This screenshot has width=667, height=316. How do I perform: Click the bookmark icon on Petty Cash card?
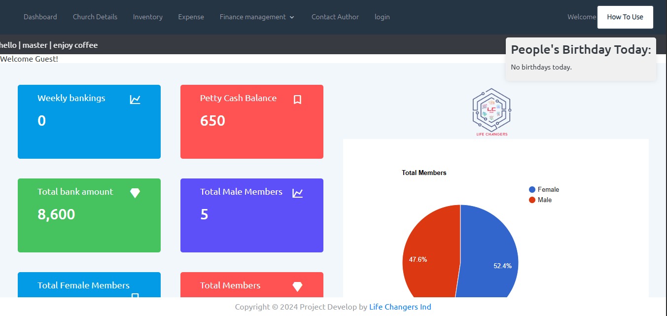click(297, 100)
